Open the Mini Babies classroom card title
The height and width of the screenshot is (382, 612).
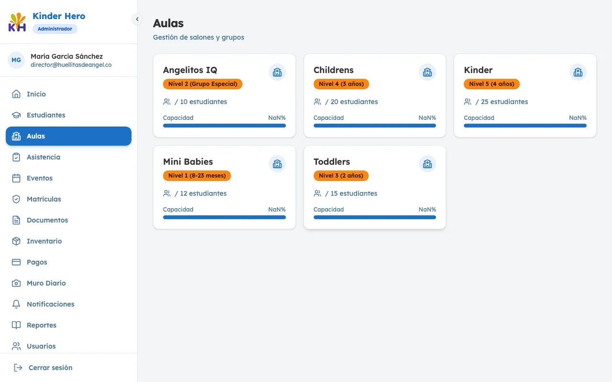(188, 162)
